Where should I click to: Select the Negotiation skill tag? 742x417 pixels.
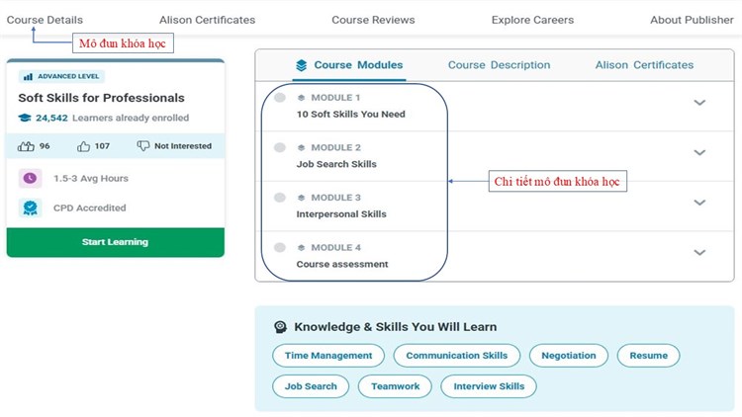click(x=568, y=356)
